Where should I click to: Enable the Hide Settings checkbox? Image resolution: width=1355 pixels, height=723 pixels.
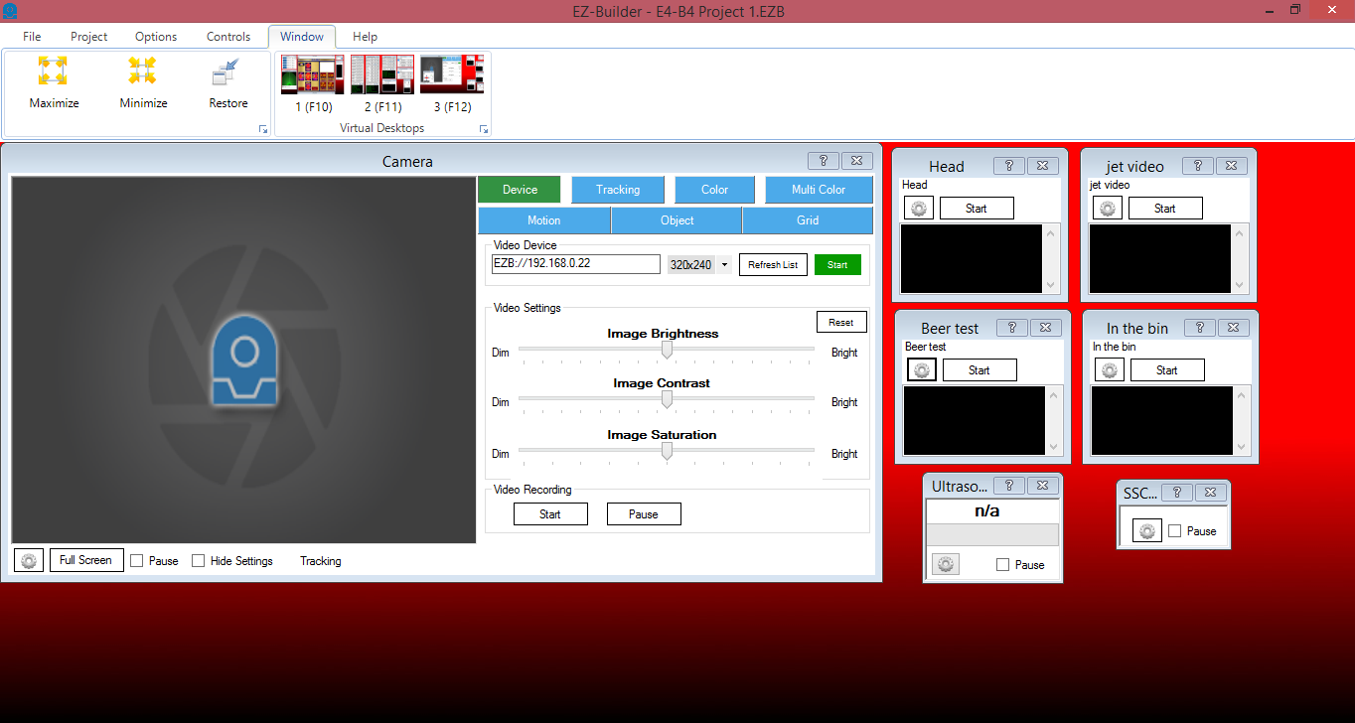pos(199,560)
